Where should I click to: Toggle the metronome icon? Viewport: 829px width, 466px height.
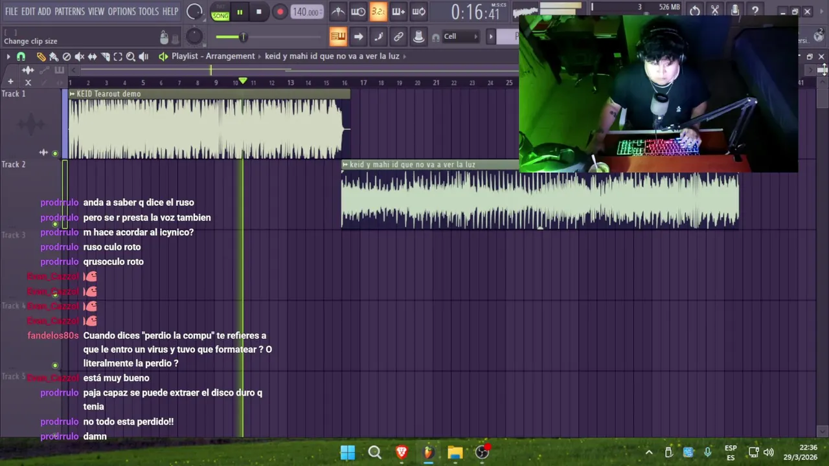tap(338, 12)
